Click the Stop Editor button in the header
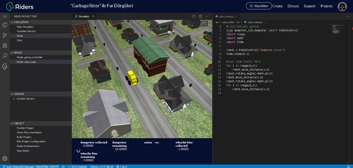Screen dimensions: 353x168 pos(259,6)
